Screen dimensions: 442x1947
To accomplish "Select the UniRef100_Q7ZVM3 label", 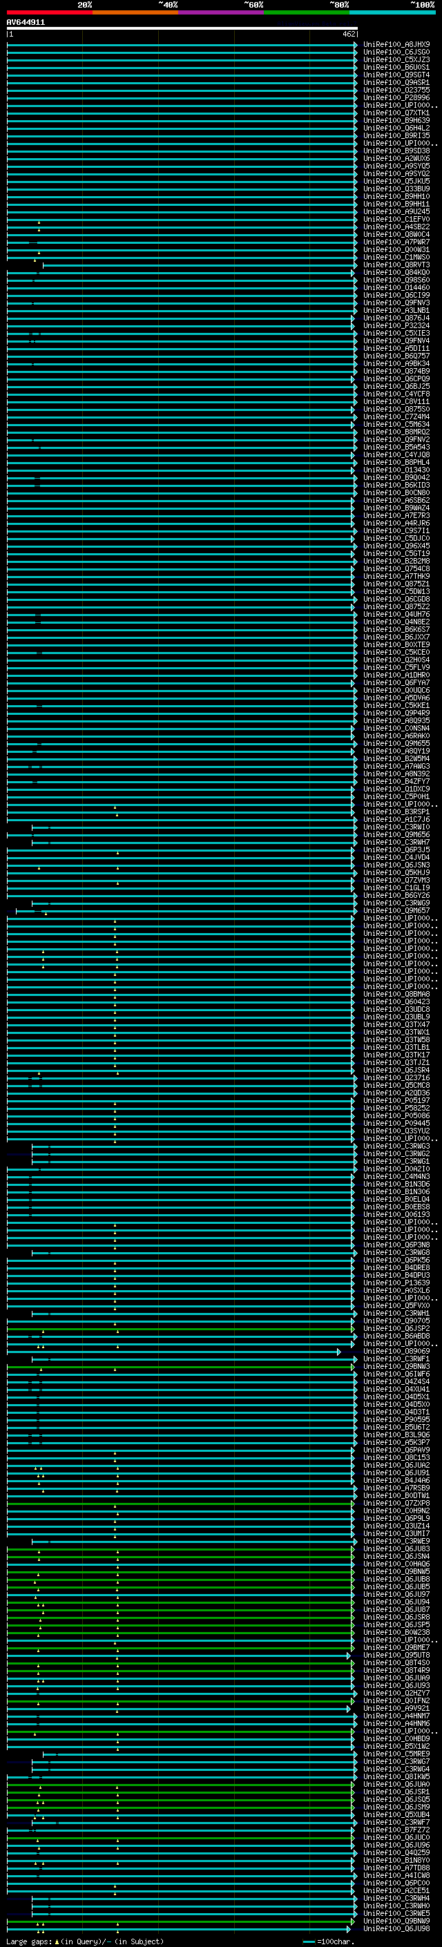I will click(x=396, y=880).
